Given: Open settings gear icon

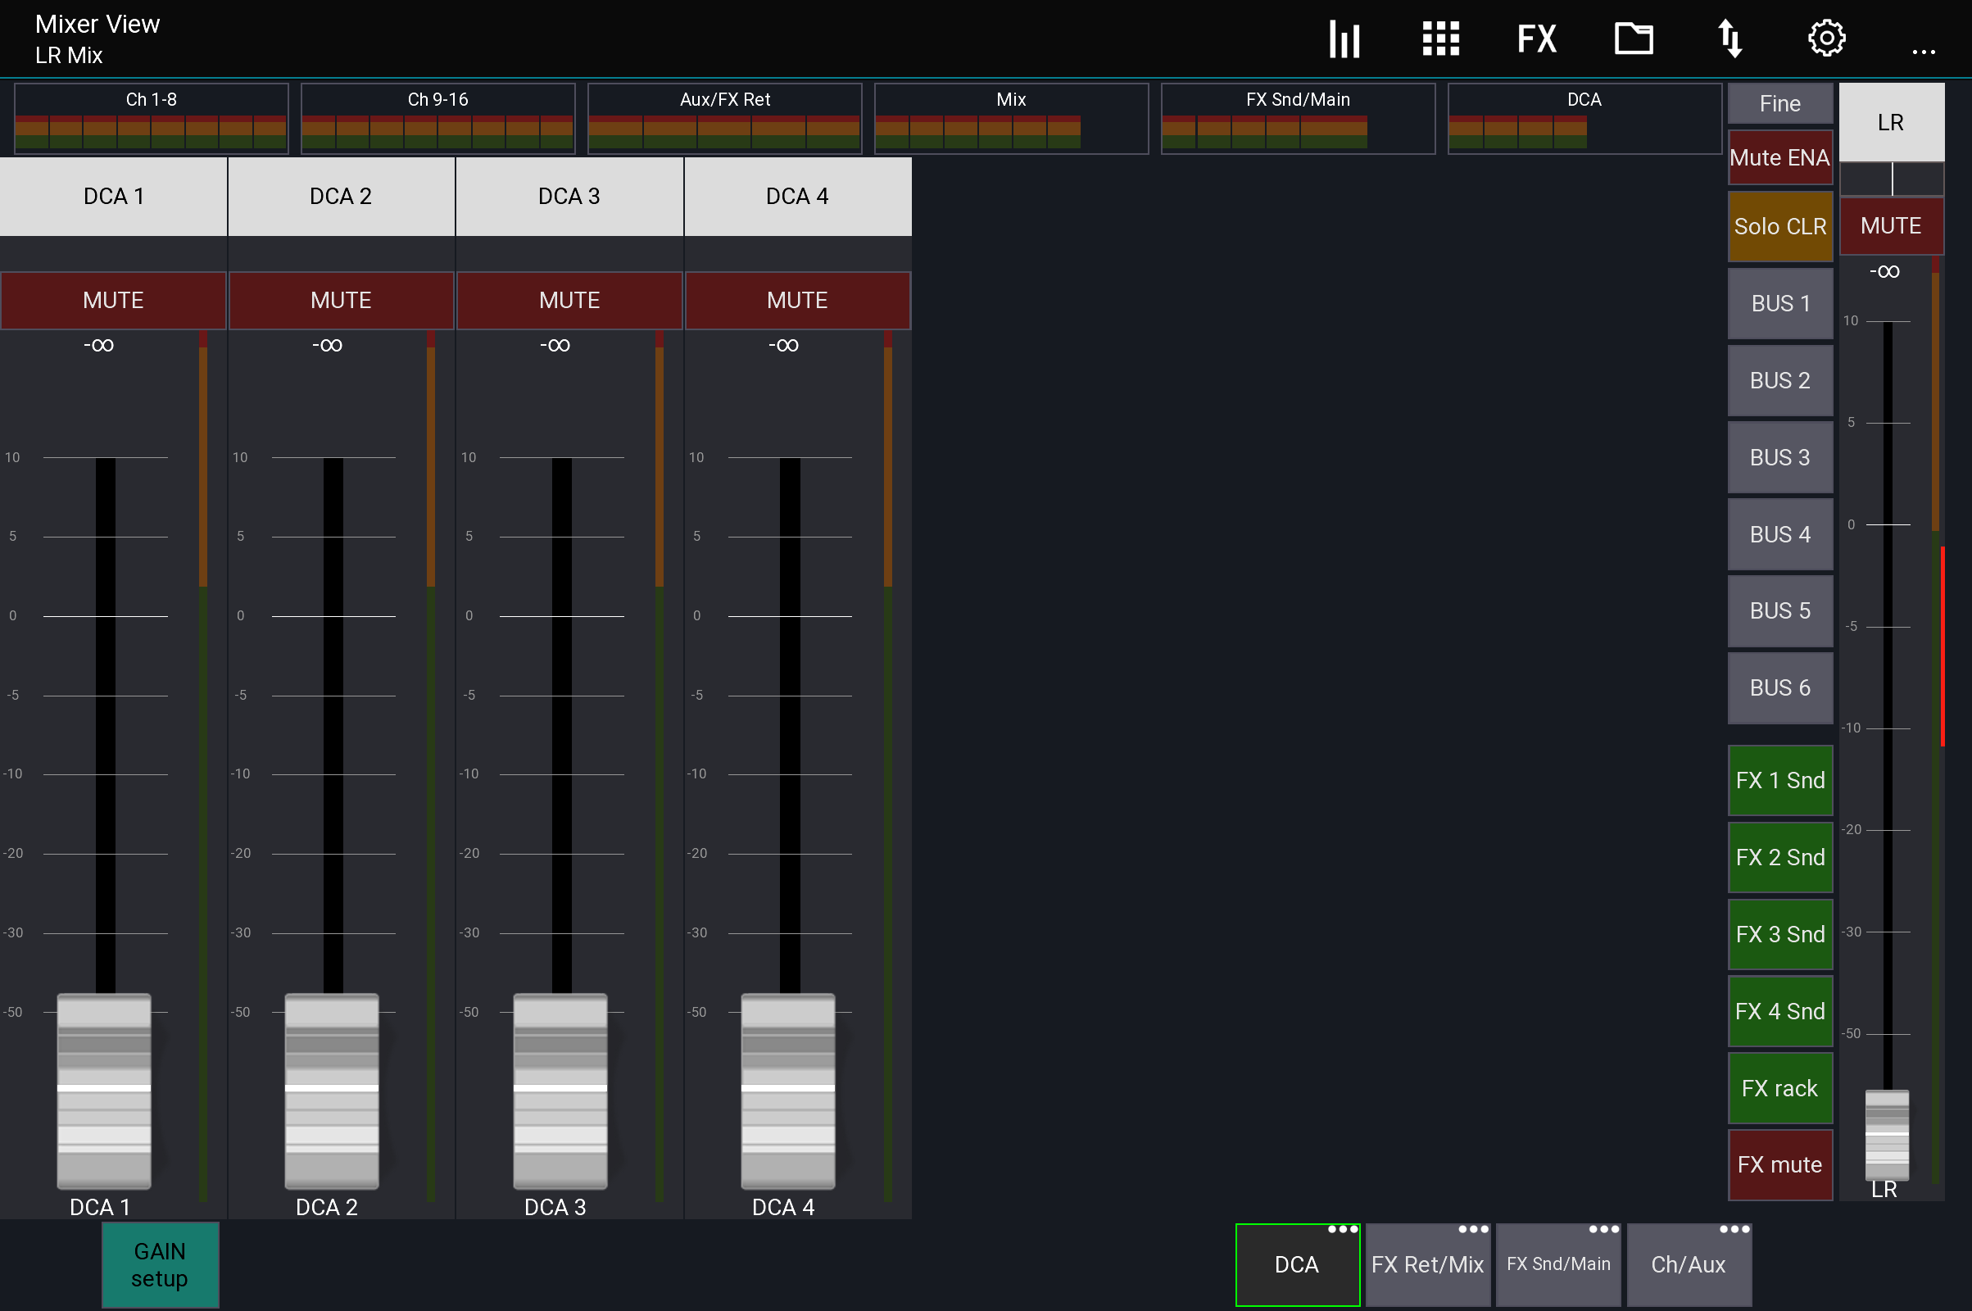Looking at the screenshot, I should (1826, 39).
